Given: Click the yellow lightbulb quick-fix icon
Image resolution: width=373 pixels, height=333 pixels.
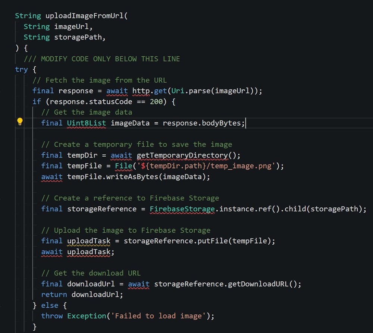Looking at the screenshot, I should point(20,122).
